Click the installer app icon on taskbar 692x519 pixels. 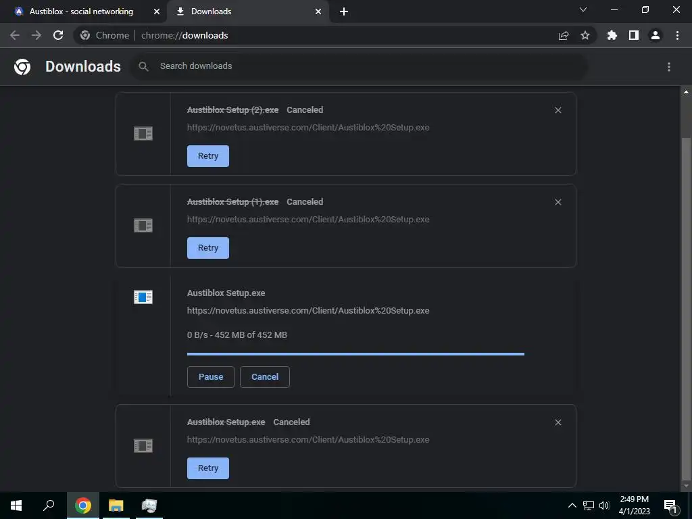[x=149, y=505]
